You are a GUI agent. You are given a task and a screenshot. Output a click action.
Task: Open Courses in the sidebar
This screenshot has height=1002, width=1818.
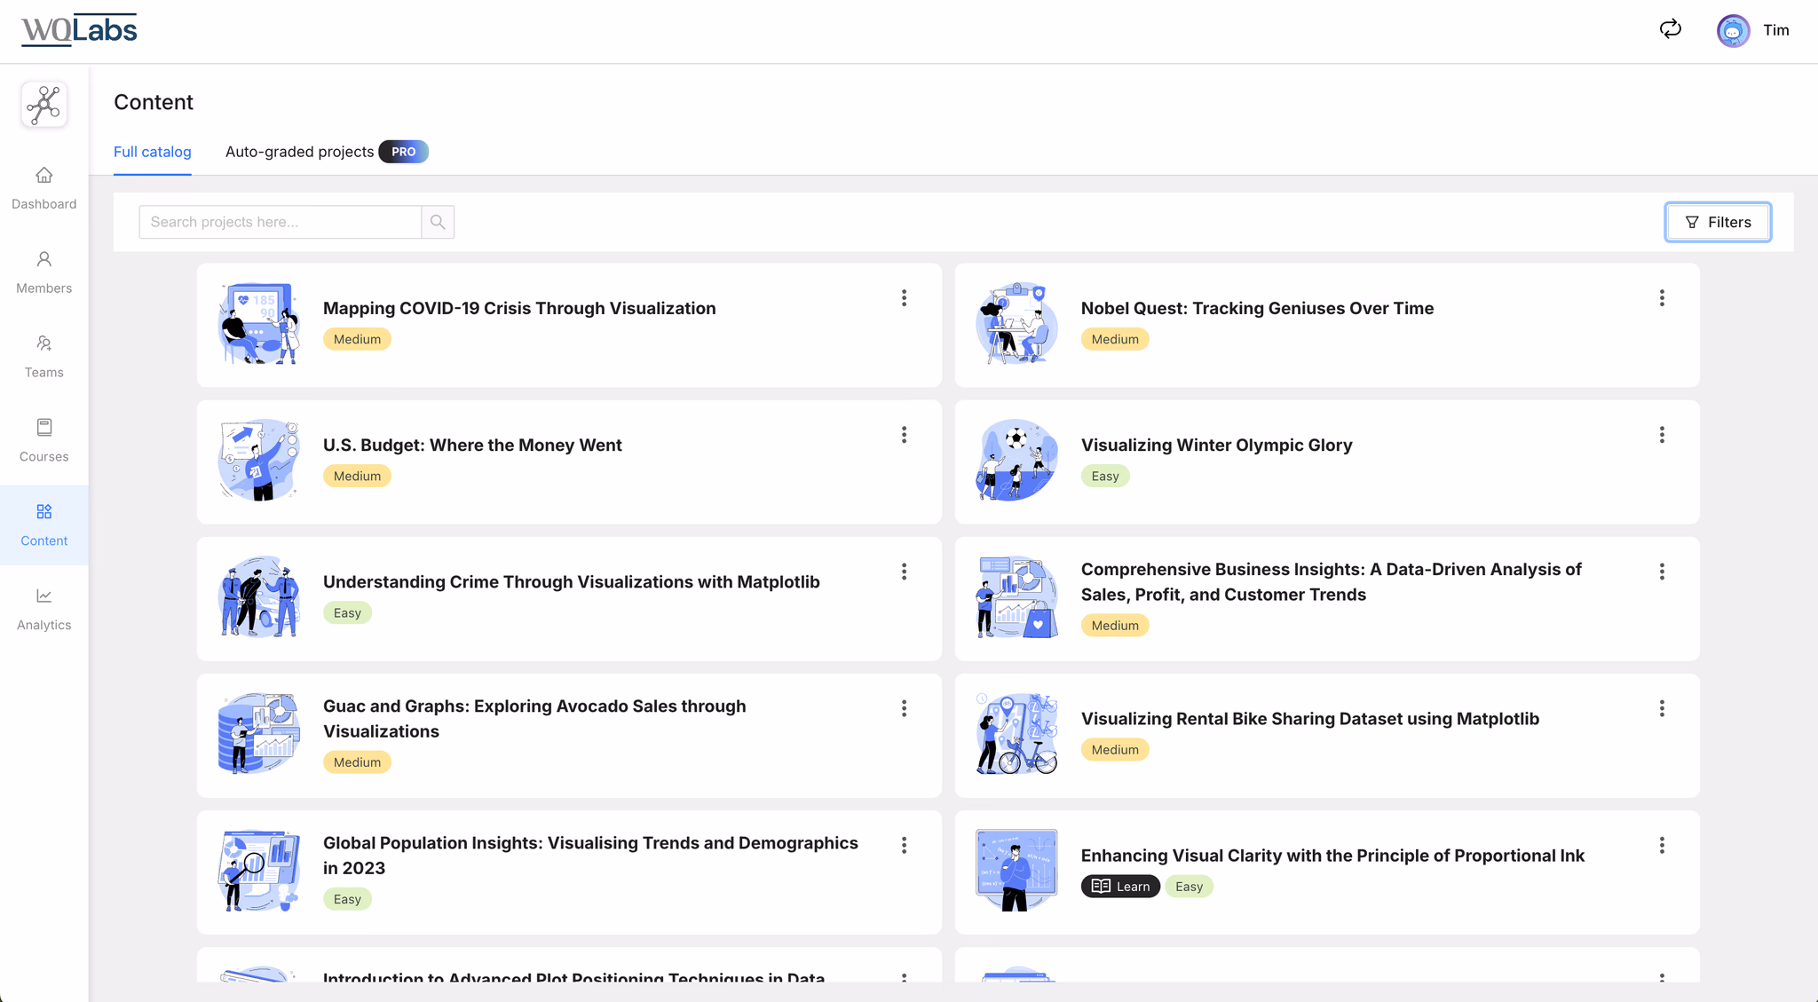pos(44,441)
